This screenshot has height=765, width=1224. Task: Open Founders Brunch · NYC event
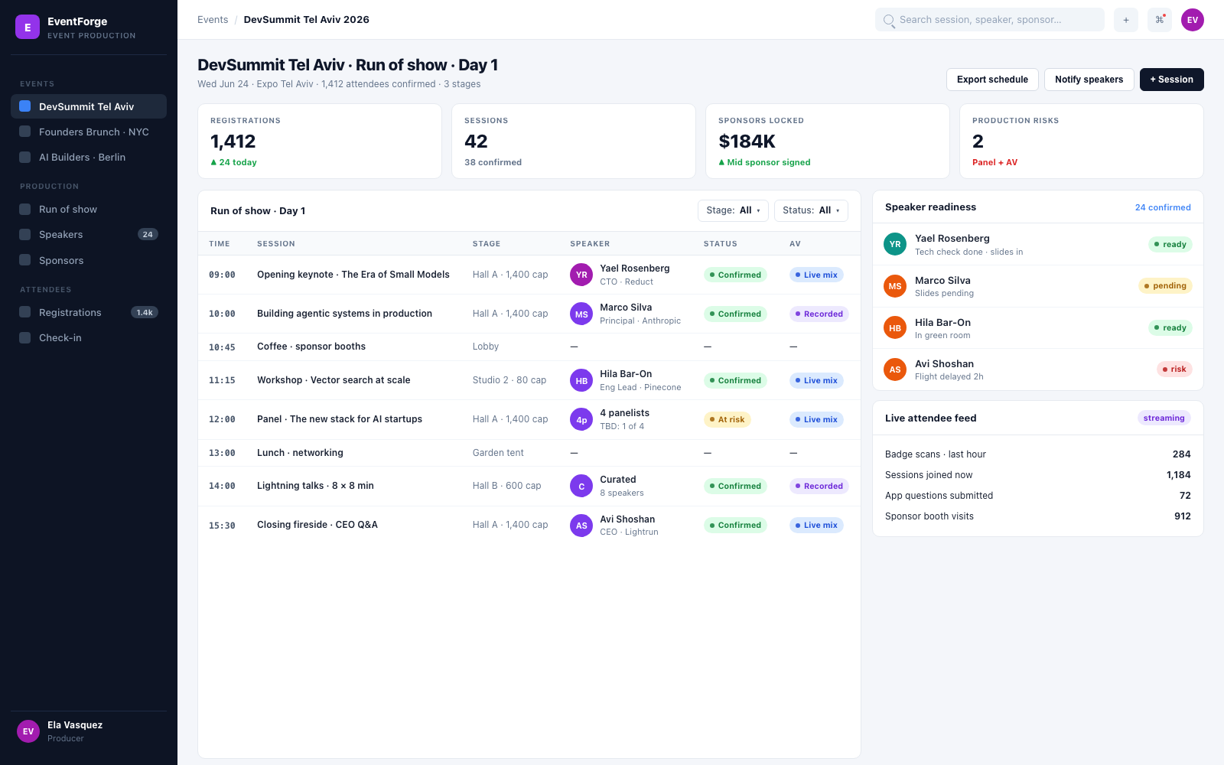coord(89,132)
